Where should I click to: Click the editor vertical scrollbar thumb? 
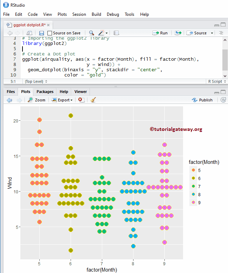(x=225, y=60)
